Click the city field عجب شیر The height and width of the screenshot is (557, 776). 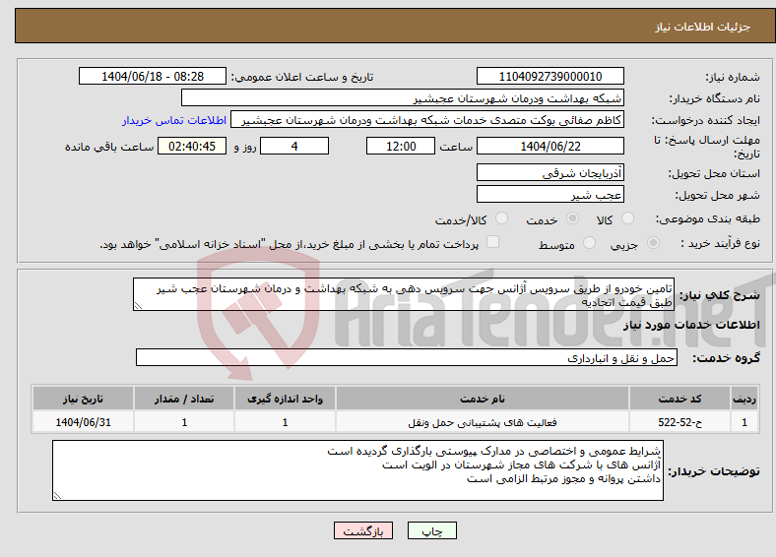(550, 194)
